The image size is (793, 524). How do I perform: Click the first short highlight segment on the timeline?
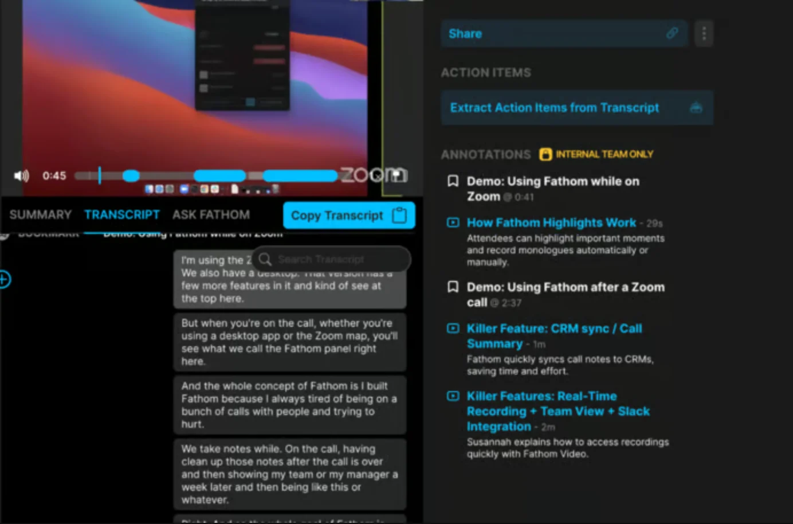click(131, 175)
